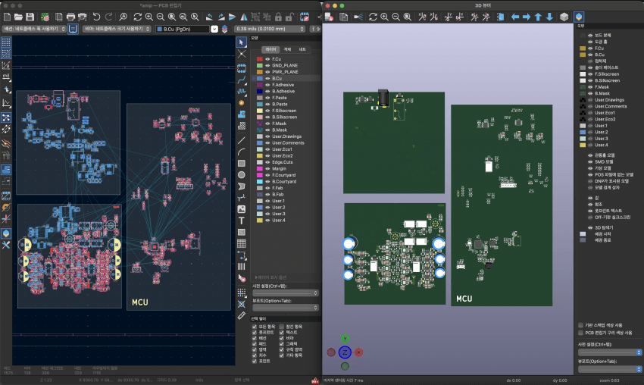
Task: Enable 기판 스택업 색상 사용 checkbox
Action: point(581,325)
